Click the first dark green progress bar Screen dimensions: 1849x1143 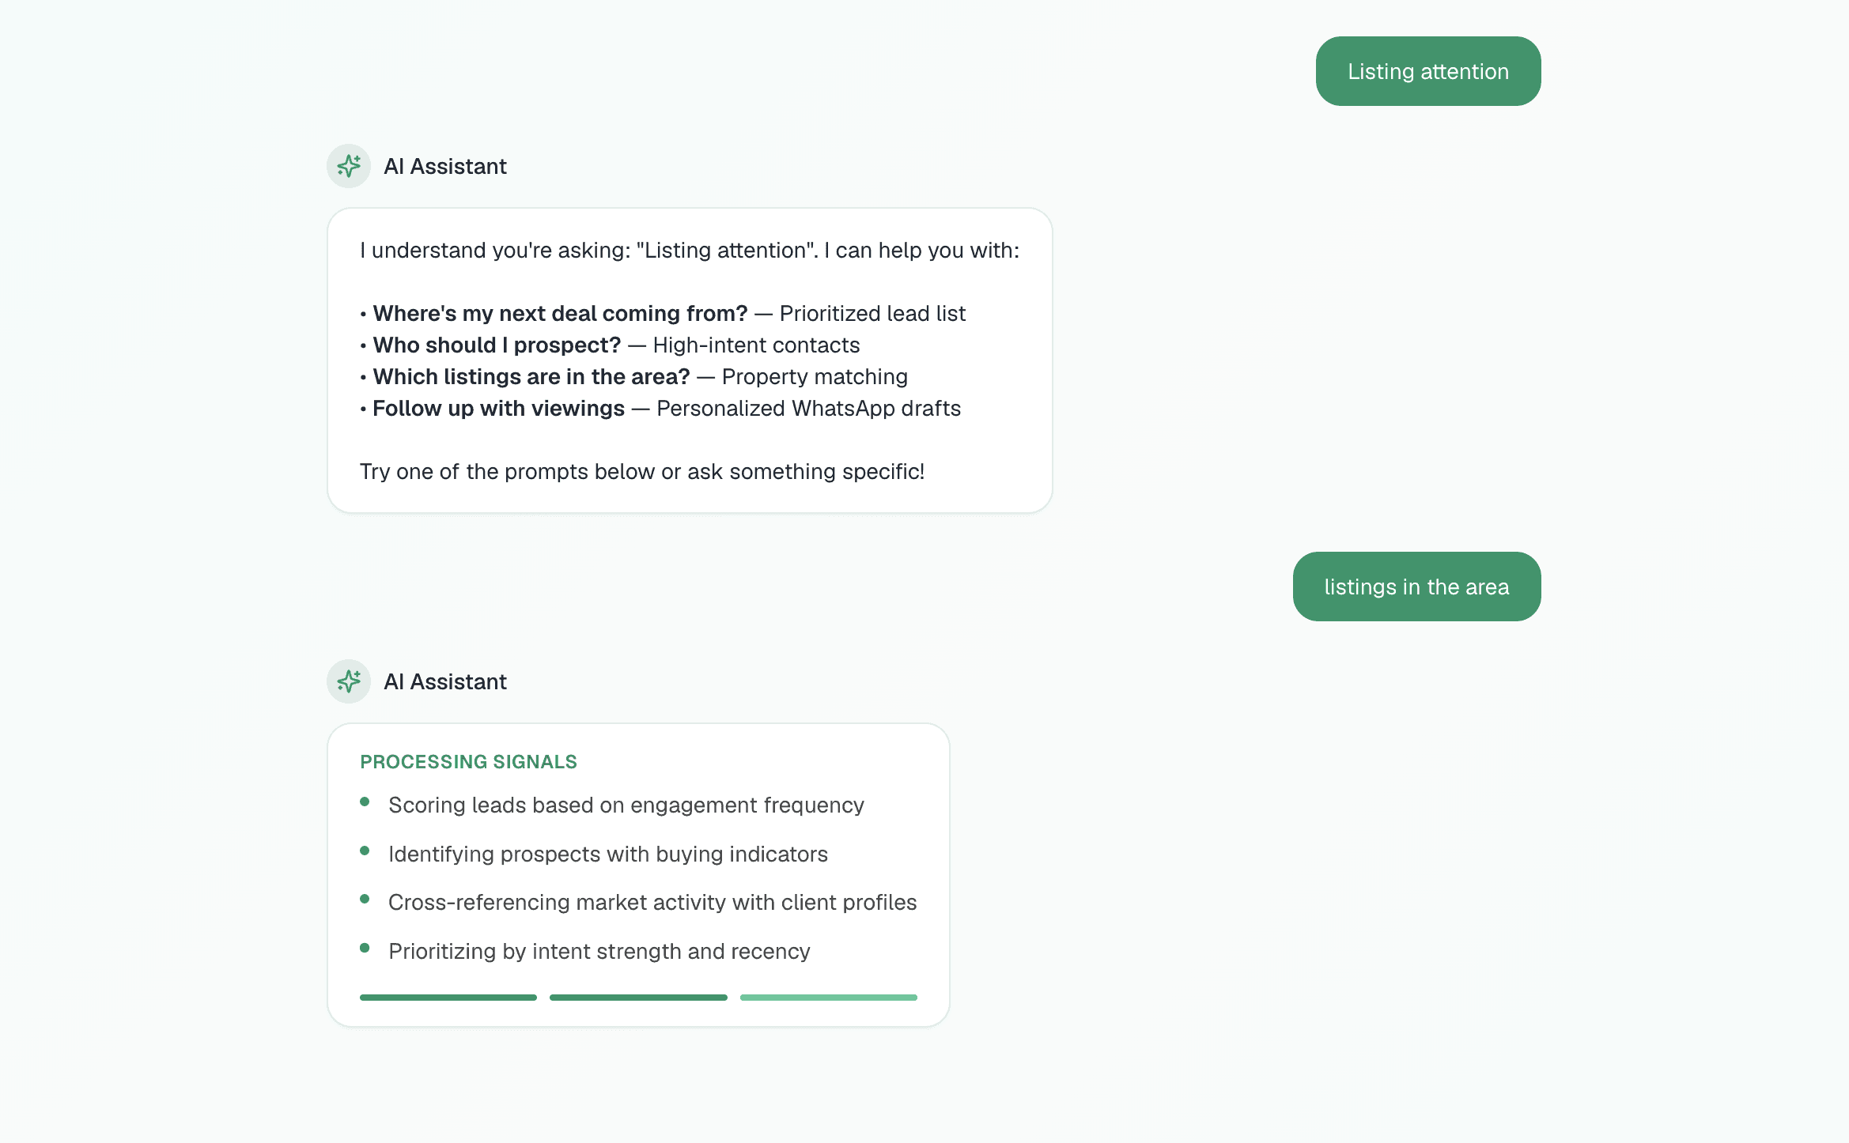click(x=448, y=997)
